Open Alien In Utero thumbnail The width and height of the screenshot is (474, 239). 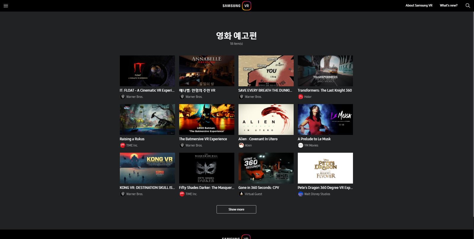[x=266, y=120]
